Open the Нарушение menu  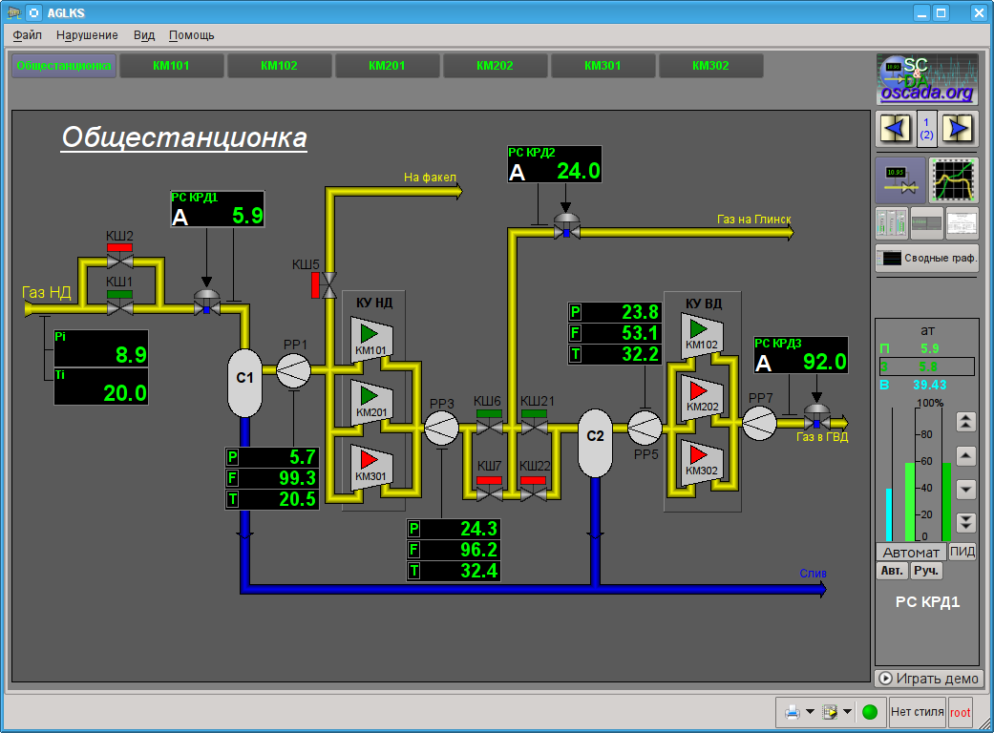point(87,35)
